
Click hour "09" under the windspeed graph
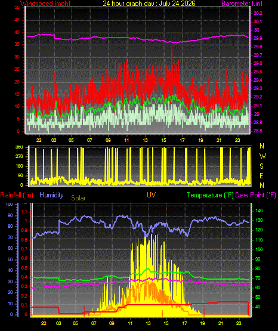tap(108, 140)
